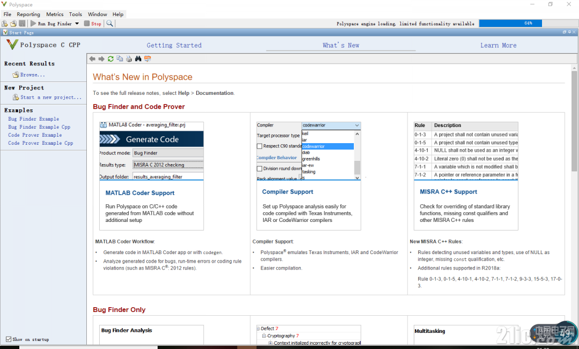Toggle Division round down checkbox in screenshot
Image resolution: width=579 pixels, height=349 pixels.
coord(259,168)
